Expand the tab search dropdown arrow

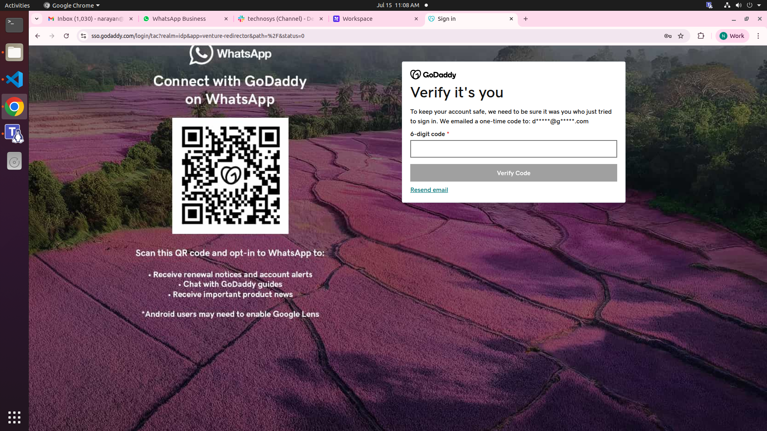[37, 19]
